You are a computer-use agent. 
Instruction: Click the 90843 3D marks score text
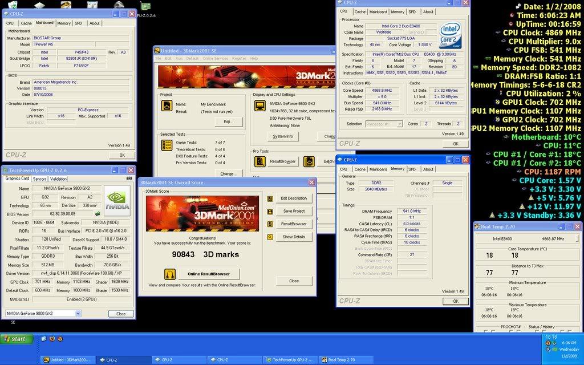pos(205,255)
